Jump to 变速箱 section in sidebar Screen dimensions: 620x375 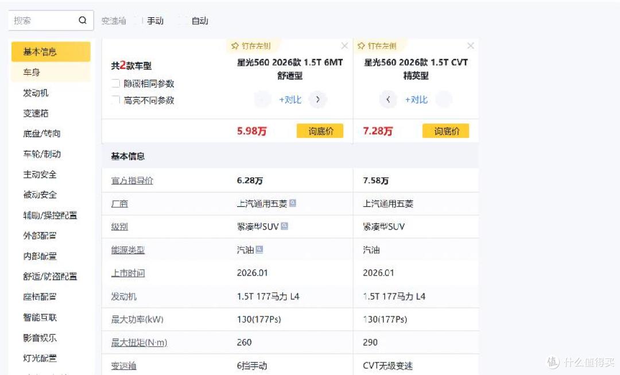coord(36,114)
